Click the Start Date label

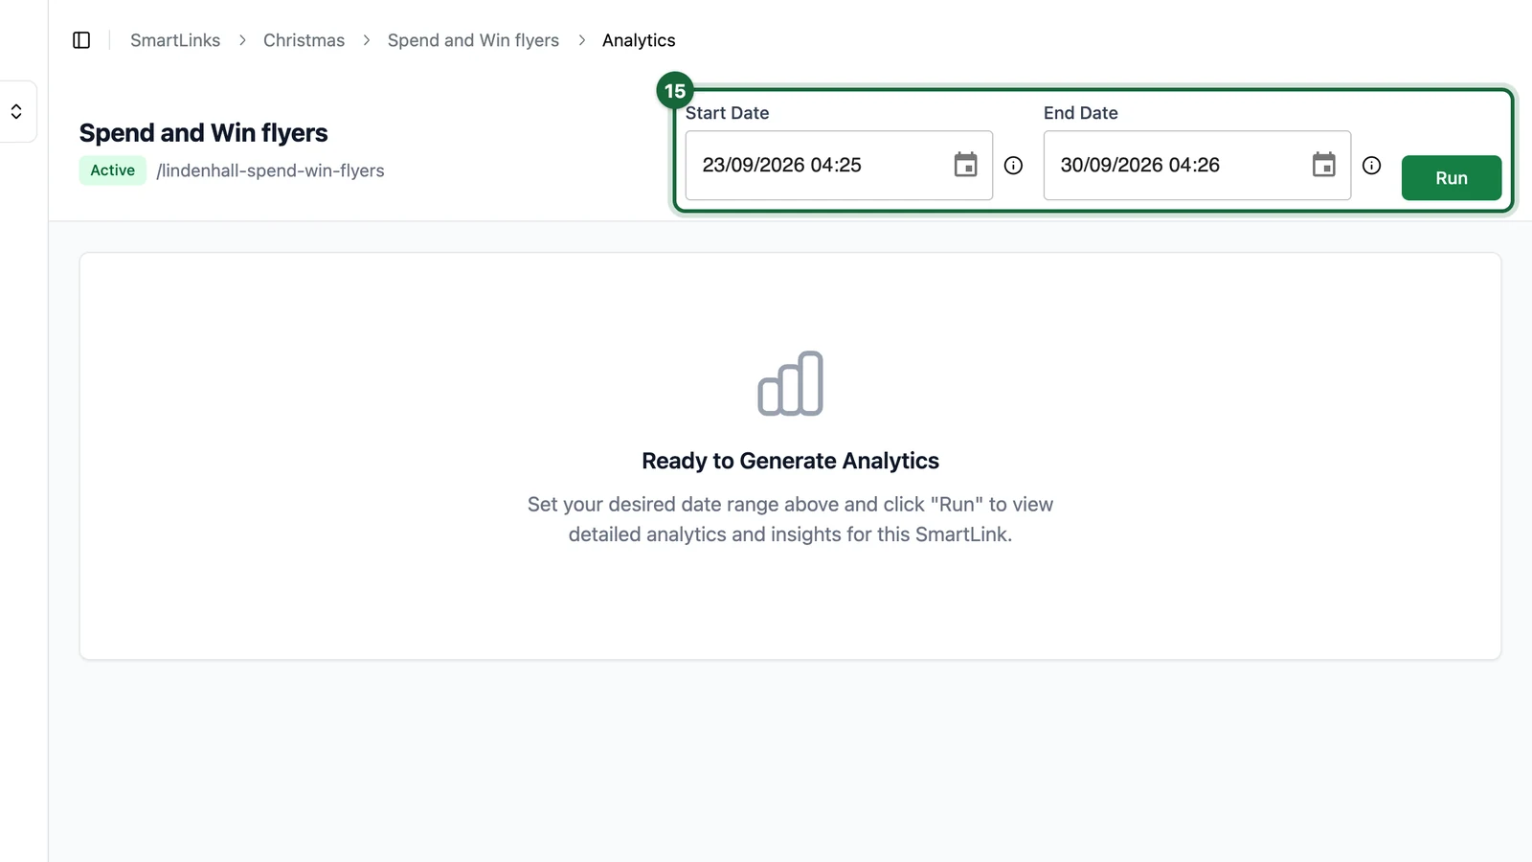[x=727, y=113]
